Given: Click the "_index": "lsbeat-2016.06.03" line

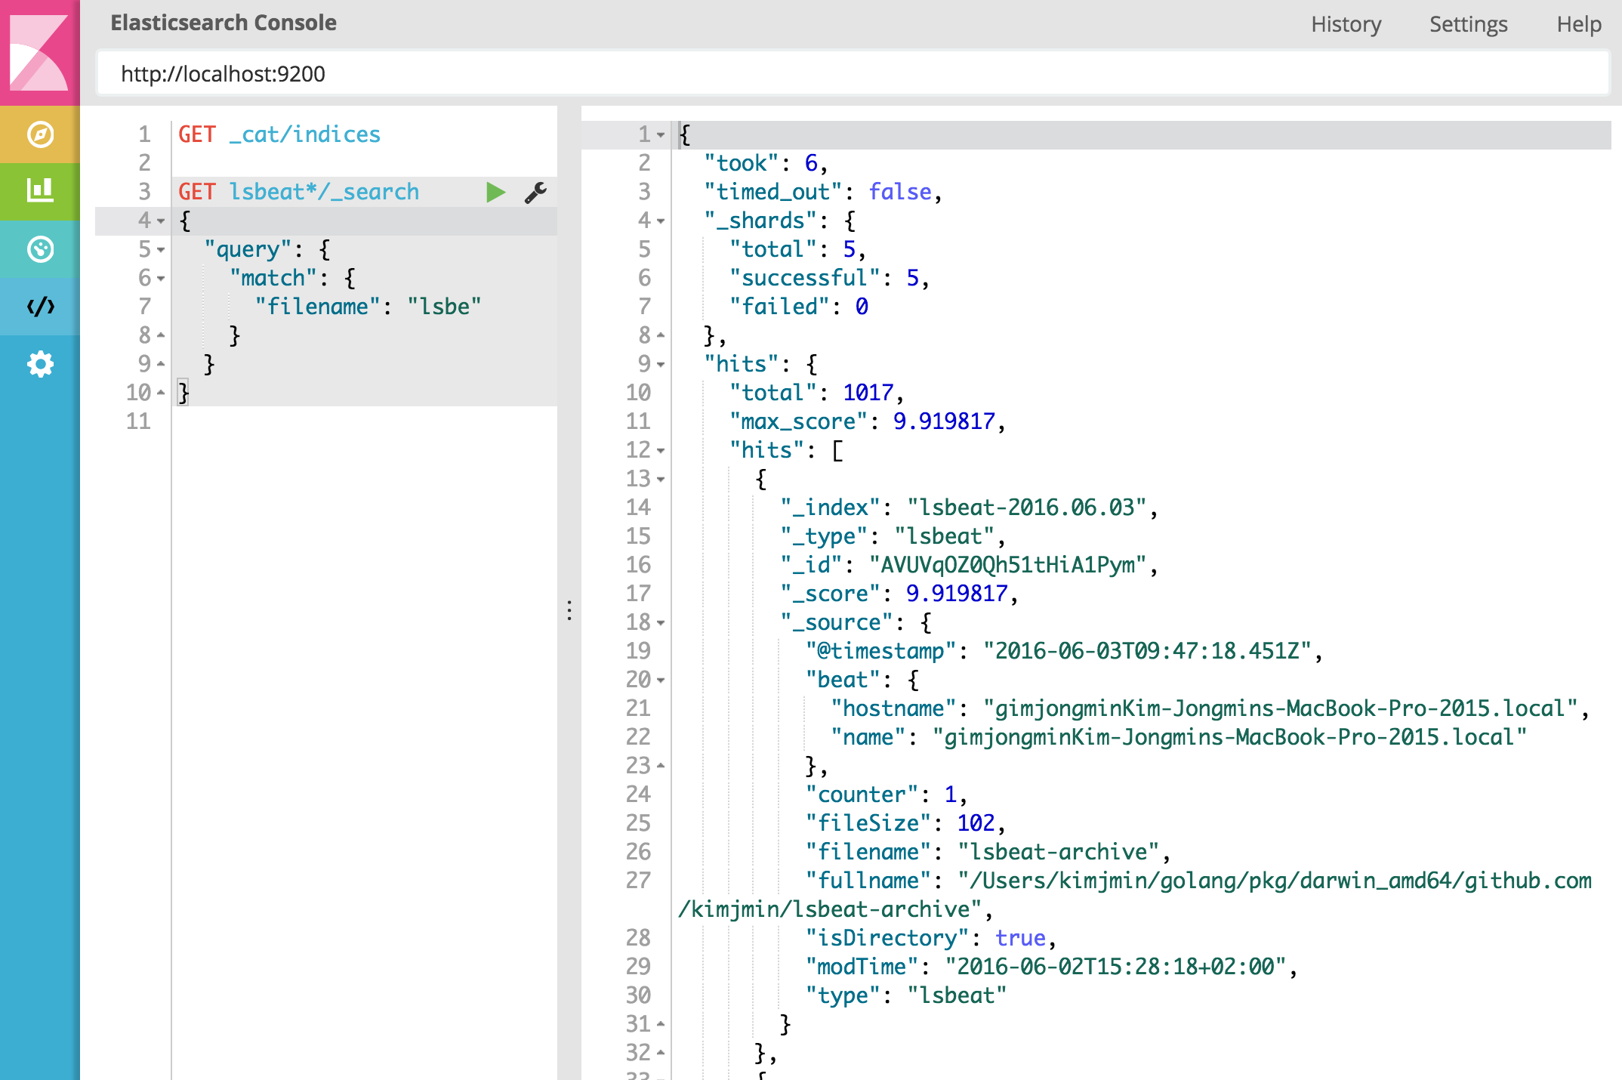Looking at the screenshot, I should (969, 508).
